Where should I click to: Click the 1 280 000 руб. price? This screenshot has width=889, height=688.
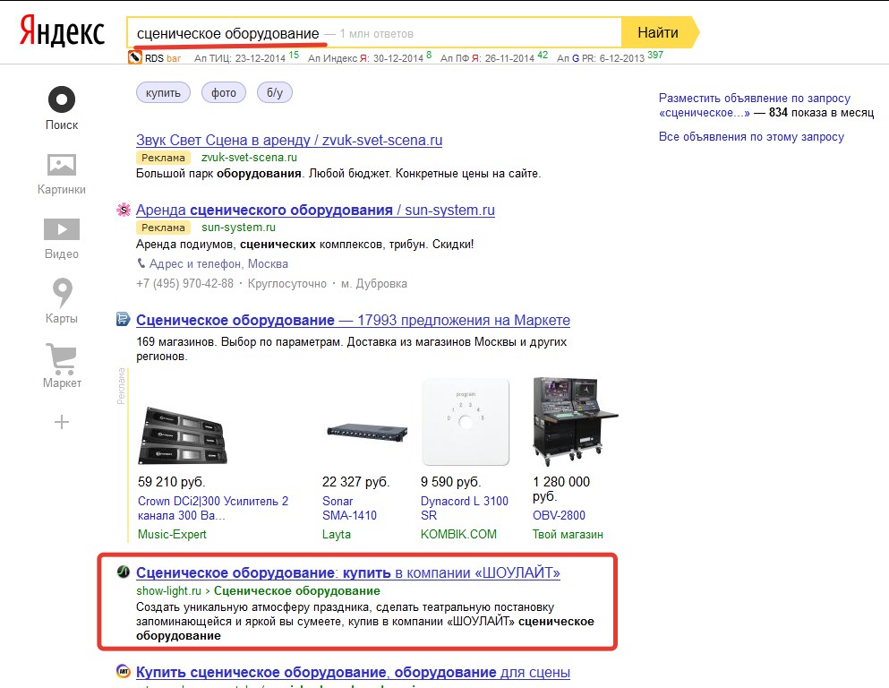point(561,489)
